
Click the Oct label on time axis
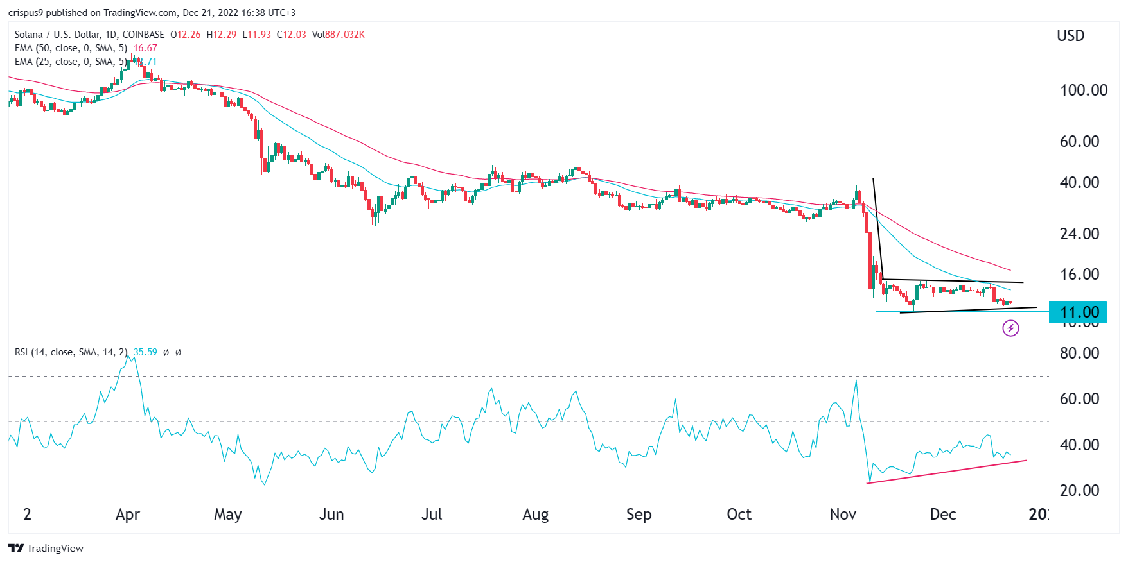[x=739, y=515]
